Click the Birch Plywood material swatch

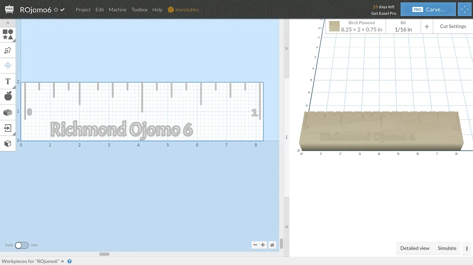point(334,26)
